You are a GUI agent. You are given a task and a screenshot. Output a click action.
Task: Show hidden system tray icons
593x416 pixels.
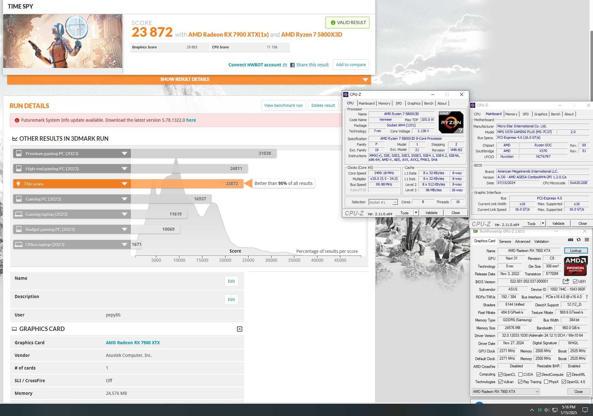(x=532, y=410)
